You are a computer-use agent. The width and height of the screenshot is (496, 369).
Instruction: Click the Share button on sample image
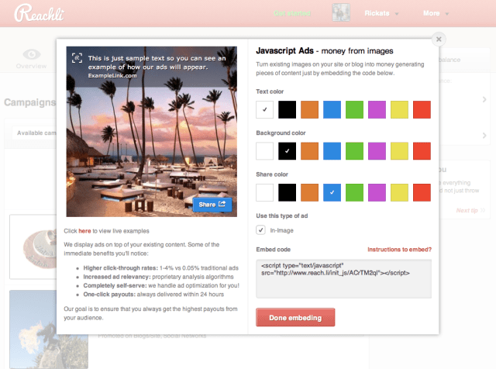point(212,205)
